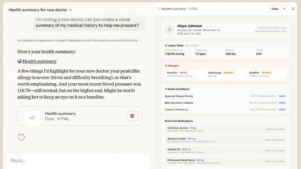Click the Moderate badge on Shellfish
The height and width of the screenshot is (169, 301).
[x=266, y=73]
